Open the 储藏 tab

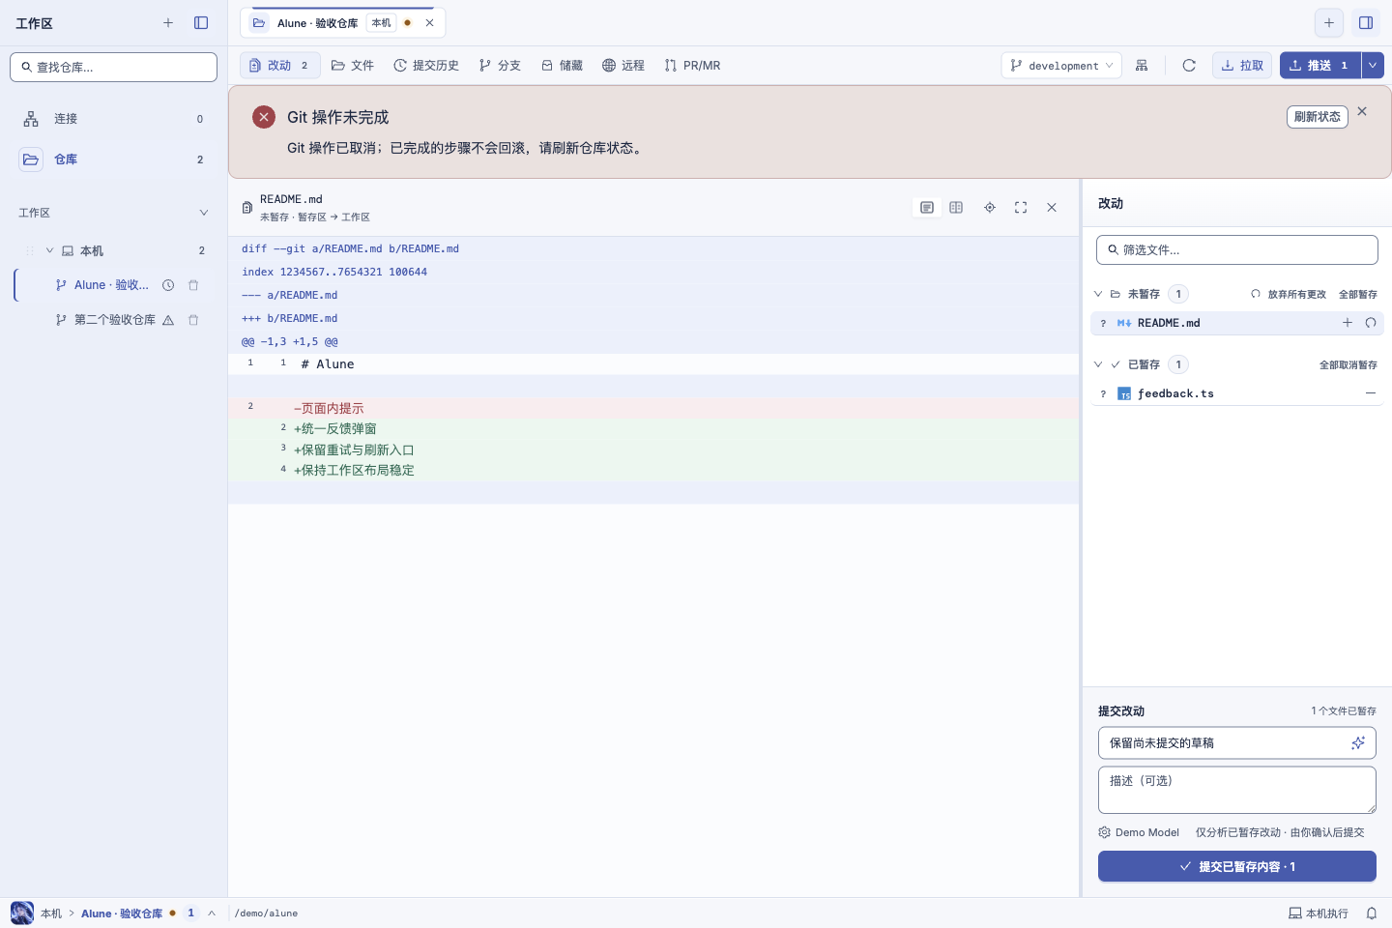tap(562, 66)
